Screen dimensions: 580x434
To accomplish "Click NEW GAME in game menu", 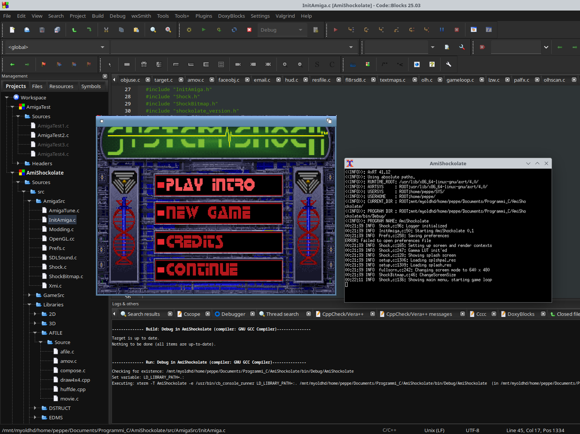I will [219, 213].
